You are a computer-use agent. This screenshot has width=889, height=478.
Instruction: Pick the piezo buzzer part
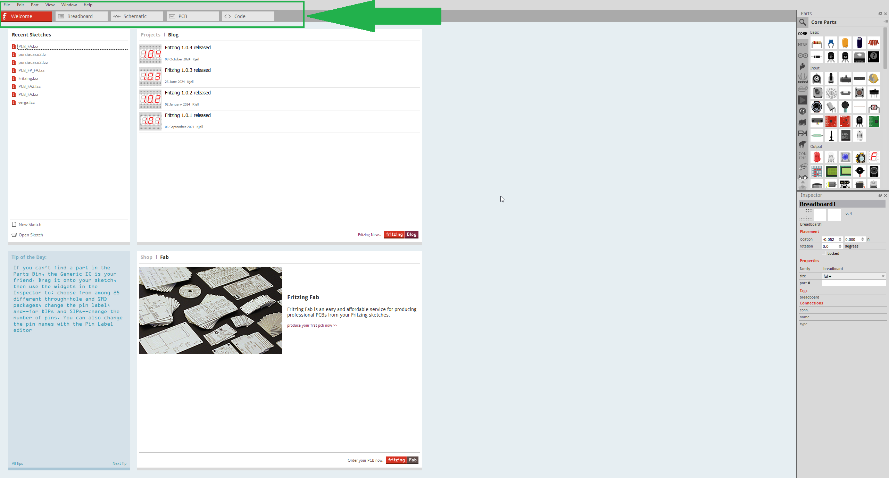[x=859, y=171]
